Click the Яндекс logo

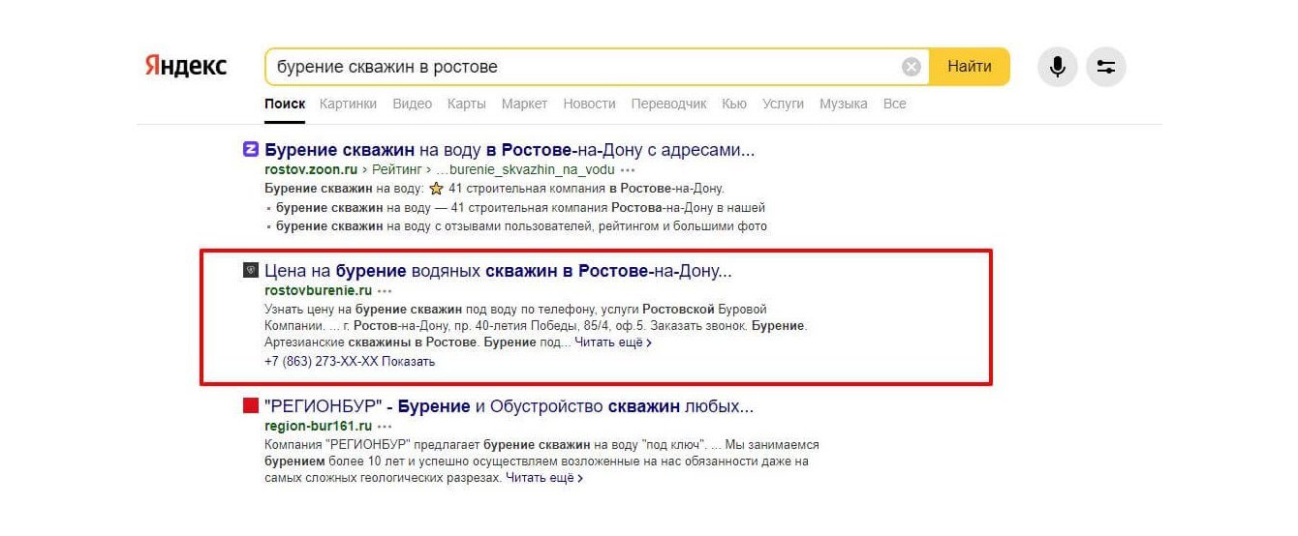(x=186, y=66)
